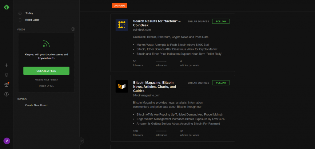Toggle the sun theme icon
The height and width of the screenshot is (149, 315).
[x=6, y=75]
